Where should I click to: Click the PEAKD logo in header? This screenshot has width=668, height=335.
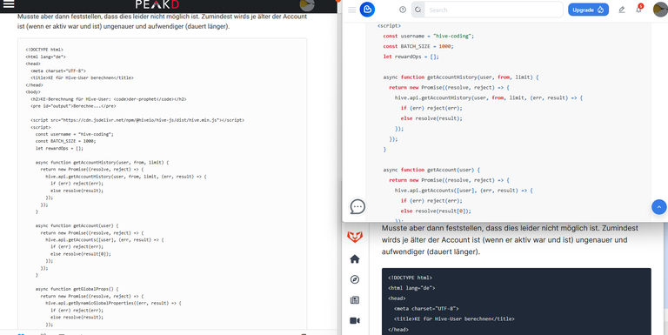[x=157, y=4]
